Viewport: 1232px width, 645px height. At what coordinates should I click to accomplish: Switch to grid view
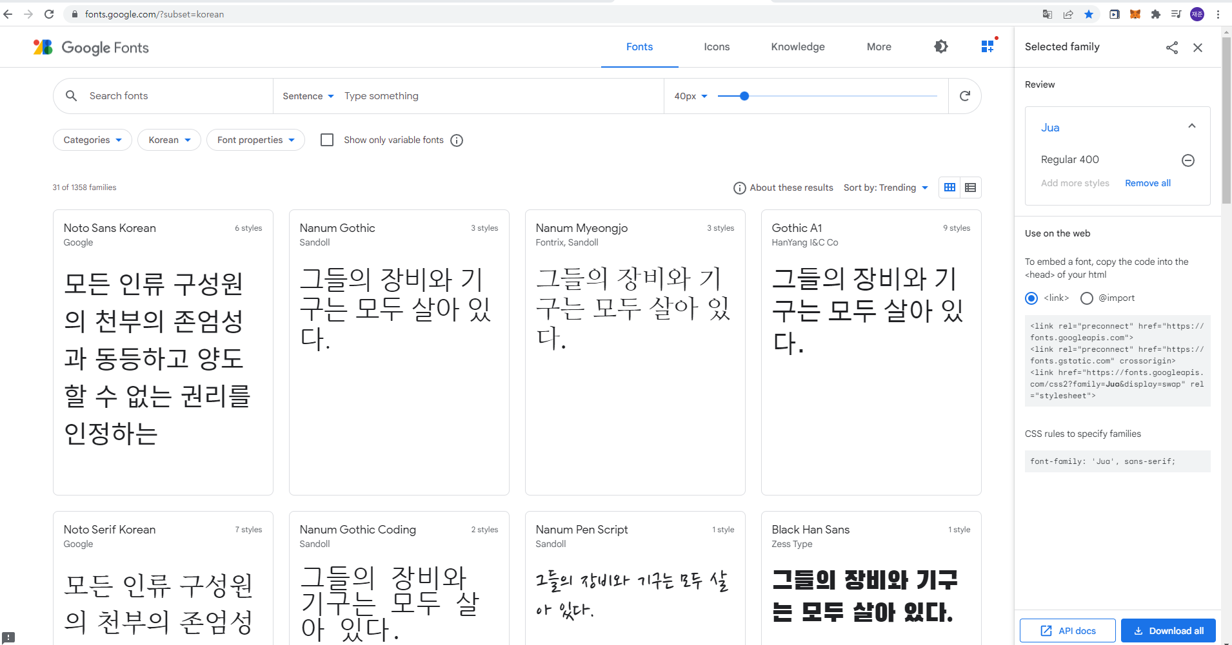[x=949, y=188]
